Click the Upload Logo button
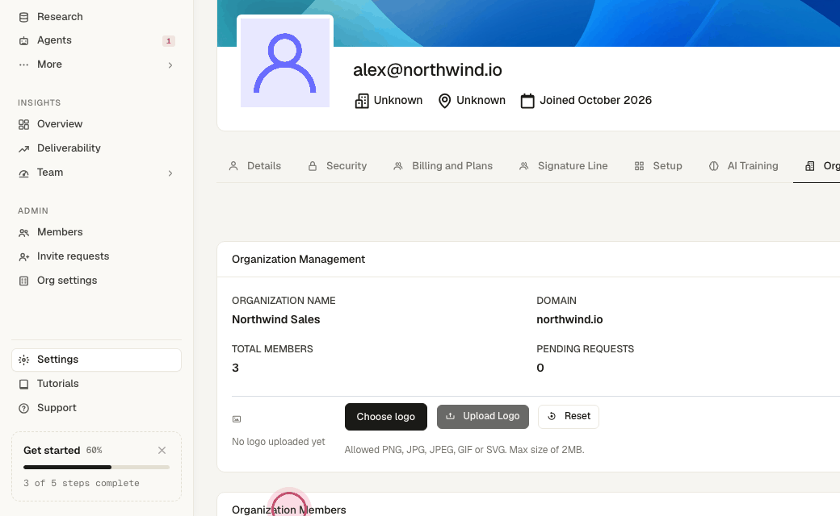Screen dimensions: 840x516 [483, 417]
